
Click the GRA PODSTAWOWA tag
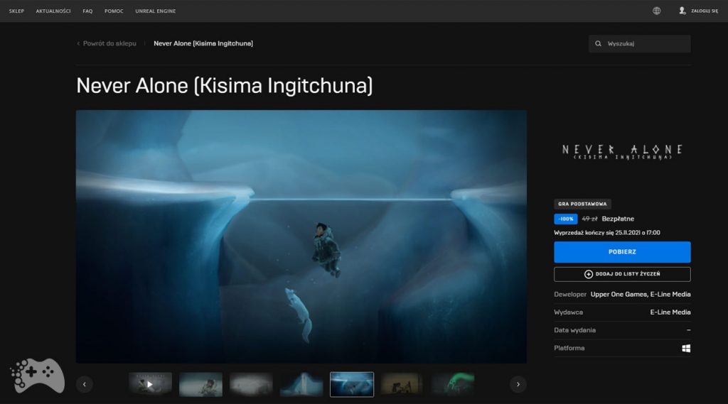(x=582, y=204)
